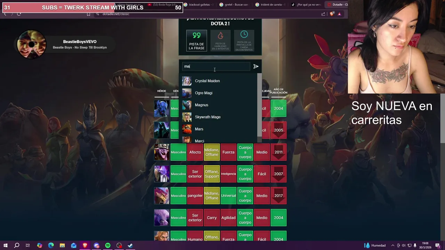445x250 pixels.
Task: Click the Riki hero portrait in first row
Action: 162,108
